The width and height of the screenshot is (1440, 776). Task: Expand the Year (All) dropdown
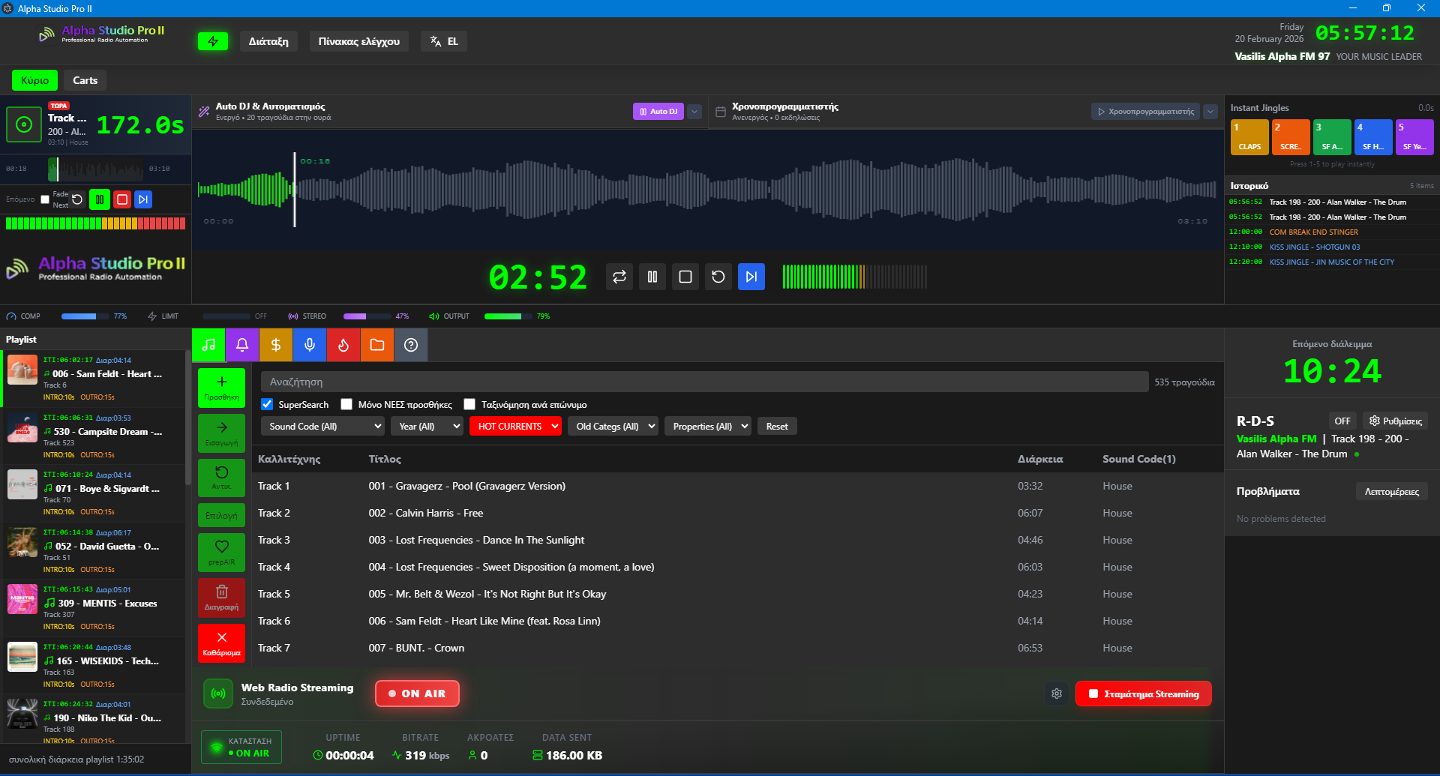[427, 426]
